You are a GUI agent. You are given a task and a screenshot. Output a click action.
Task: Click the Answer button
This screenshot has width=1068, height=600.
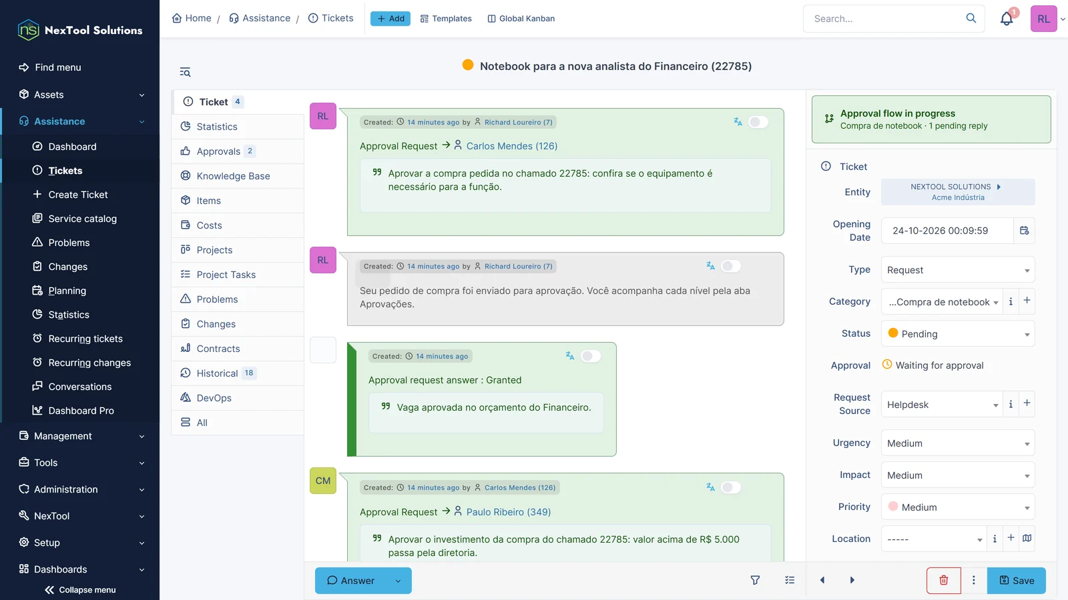pos(351,581)
